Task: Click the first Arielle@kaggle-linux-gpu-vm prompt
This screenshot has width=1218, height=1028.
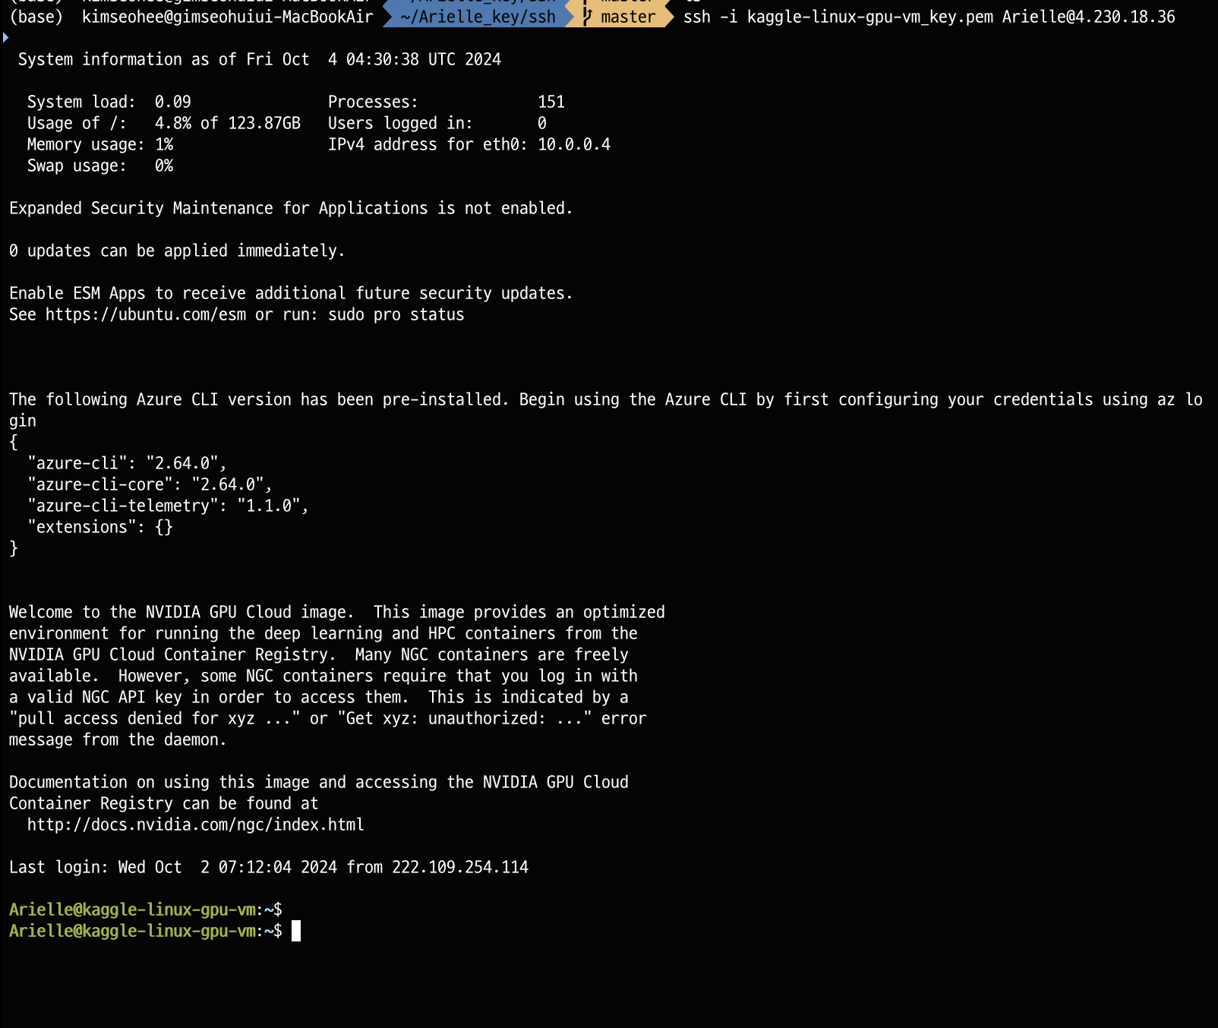Action: pyautogui.click(x=146, y=910)
